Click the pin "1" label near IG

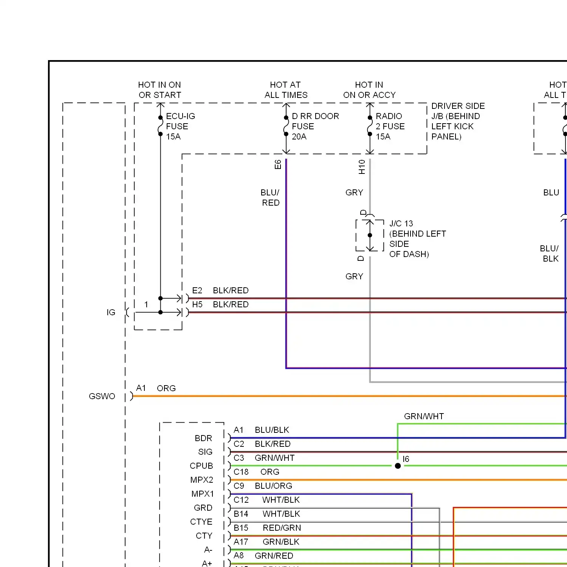tap(146, 305)
